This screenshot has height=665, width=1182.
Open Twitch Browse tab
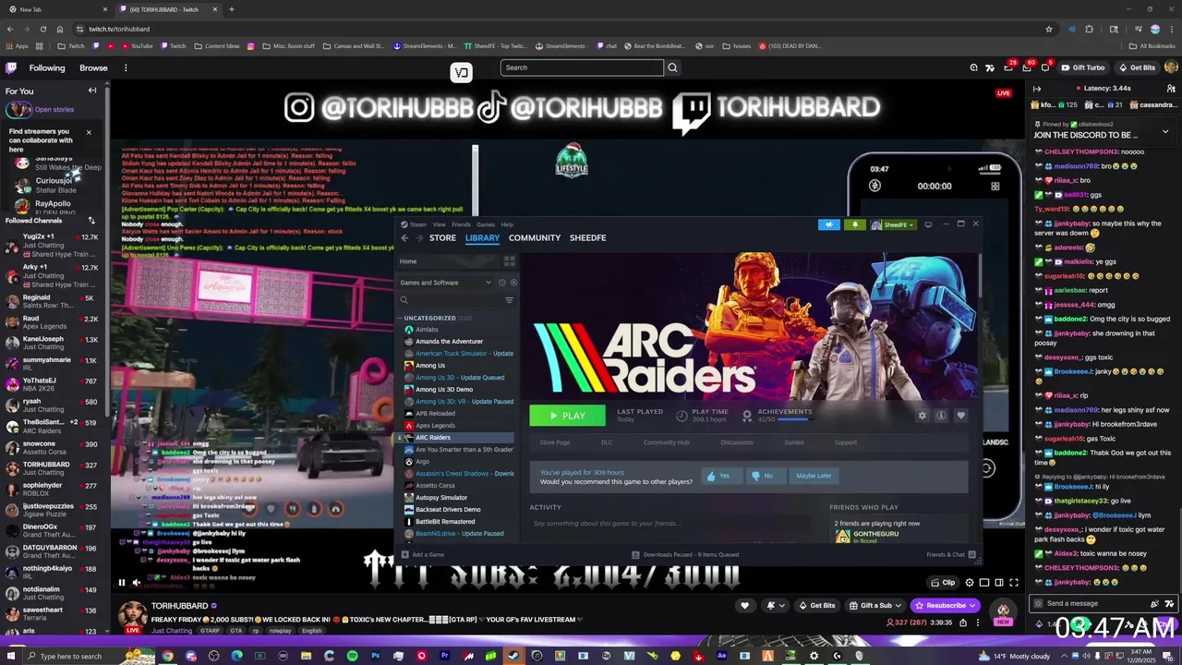[x=93, y=67]
